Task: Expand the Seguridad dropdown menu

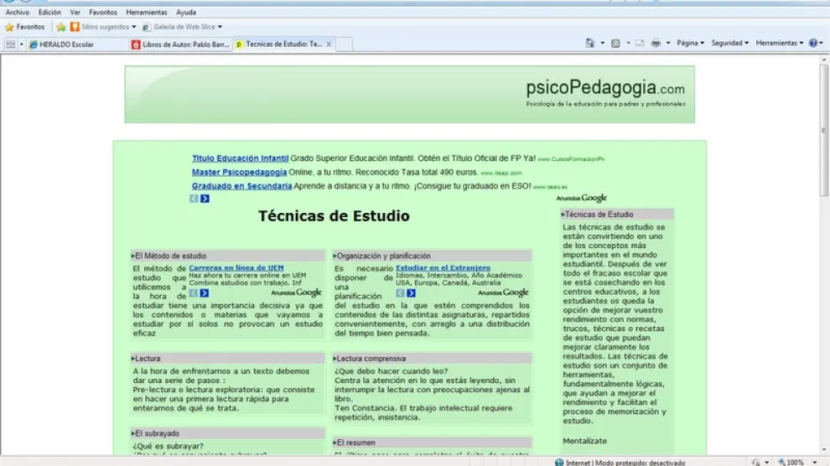Action: pos(729,43)
